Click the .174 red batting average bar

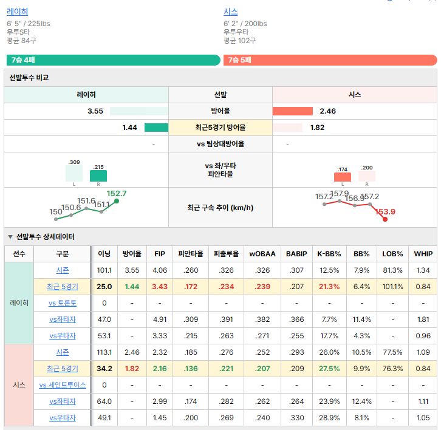(342, 177)
